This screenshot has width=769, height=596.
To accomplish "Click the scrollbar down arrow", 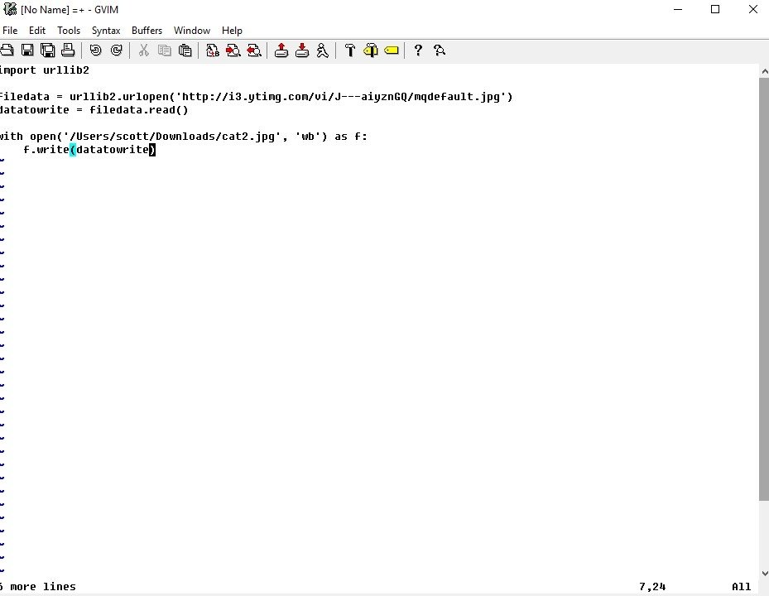I will pos(764,573).
